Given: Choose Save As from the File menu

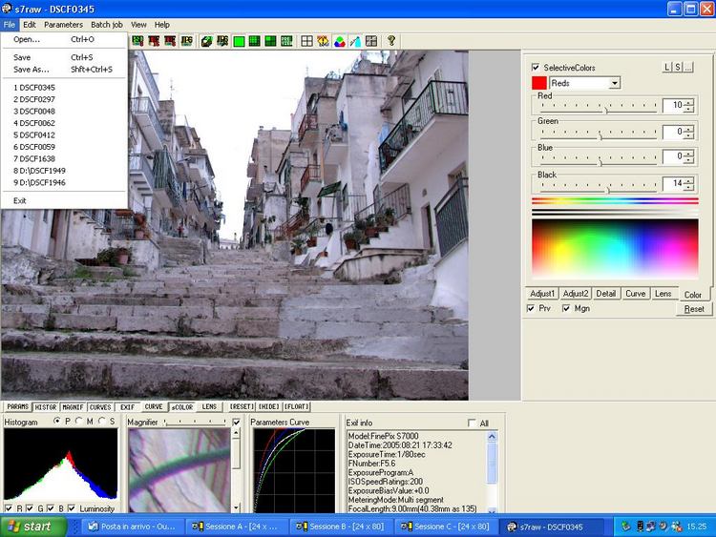Looking at the screenshot, I should tap(32, 70).
